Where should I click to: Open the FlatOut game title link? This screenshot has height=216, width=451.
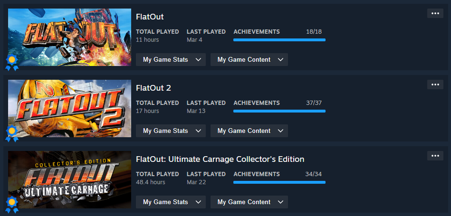click(x=150, y=17)
